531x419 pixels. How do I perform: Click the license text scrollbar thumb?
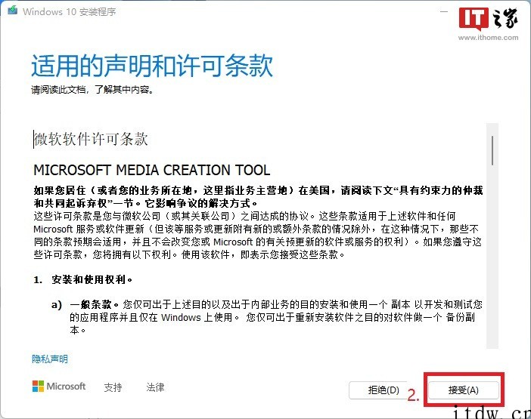492,149
